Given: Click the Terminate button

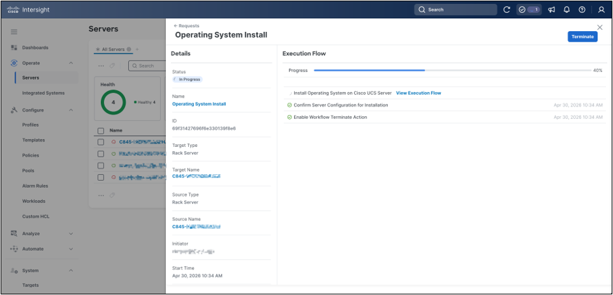Looking at the screenshot, I should (582, 36).
